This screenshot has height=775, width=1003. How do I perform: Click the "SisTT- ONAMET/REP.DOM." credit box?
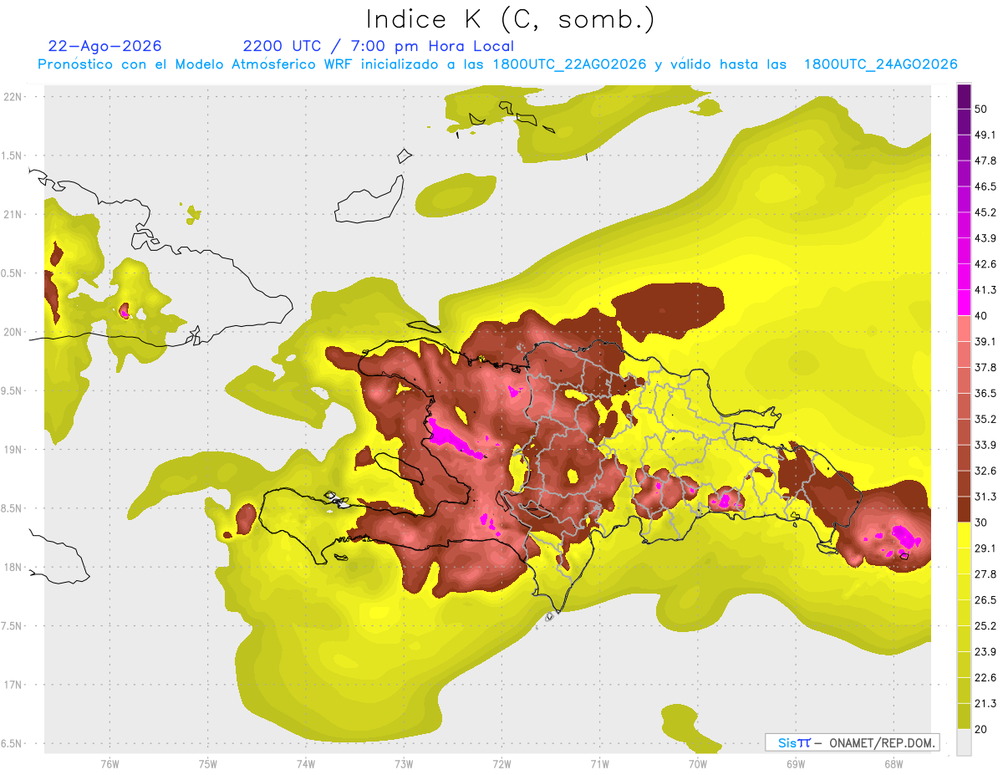(x=852, y=742)
